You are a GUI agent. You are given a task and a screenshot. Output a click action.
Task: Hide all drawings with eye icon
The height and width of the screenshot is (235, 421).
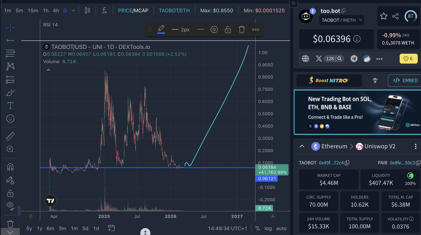click(x=10, y=206)
